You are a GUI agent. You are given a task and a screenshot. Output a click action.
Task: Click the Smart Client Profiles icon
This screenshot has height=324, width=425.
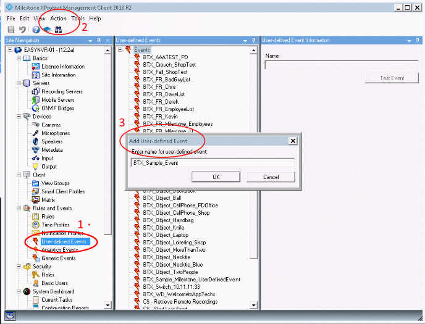35,192
